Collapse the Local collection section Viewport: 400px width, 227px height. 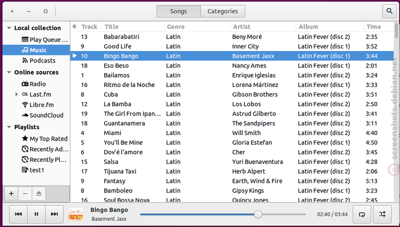[x=9, y=28]
